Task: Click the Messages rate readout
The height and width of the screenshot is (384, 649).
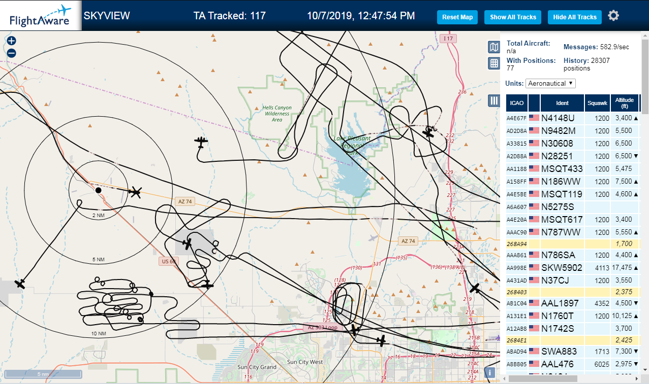Action: tap(597, 47)
